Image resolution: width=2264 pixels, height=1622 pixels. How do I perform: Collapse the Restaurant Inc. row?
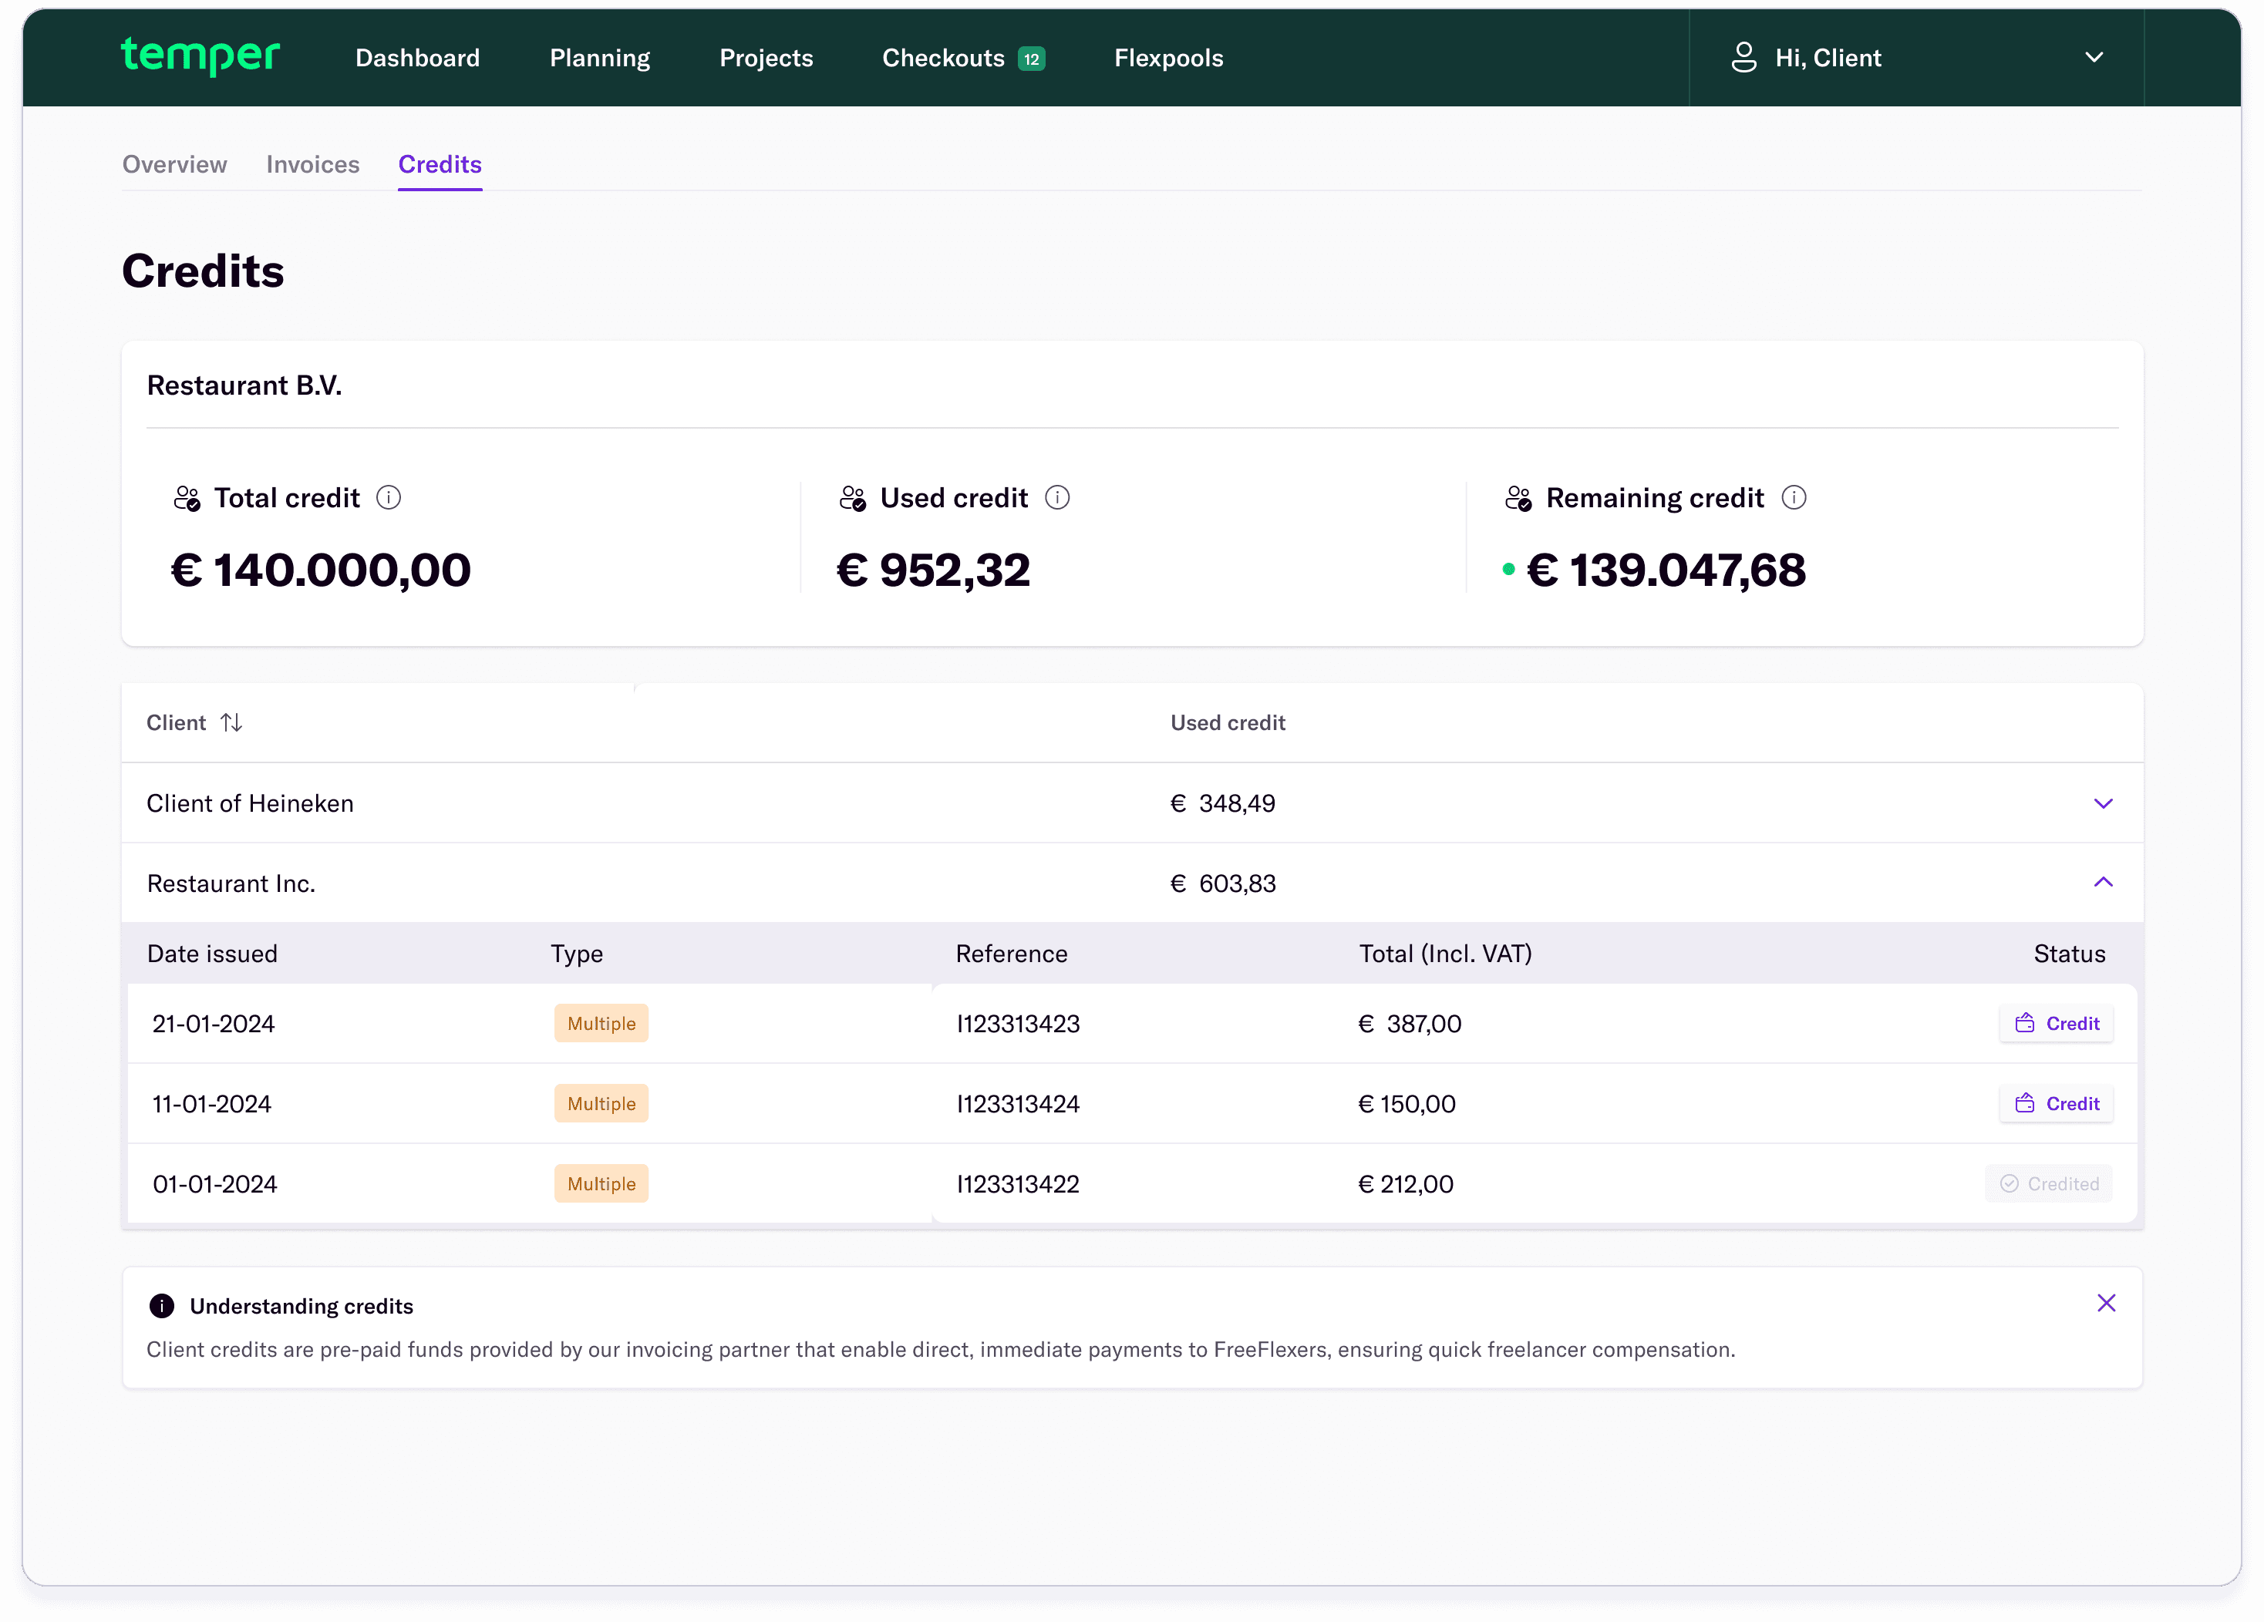click(x=2102, y=883)
